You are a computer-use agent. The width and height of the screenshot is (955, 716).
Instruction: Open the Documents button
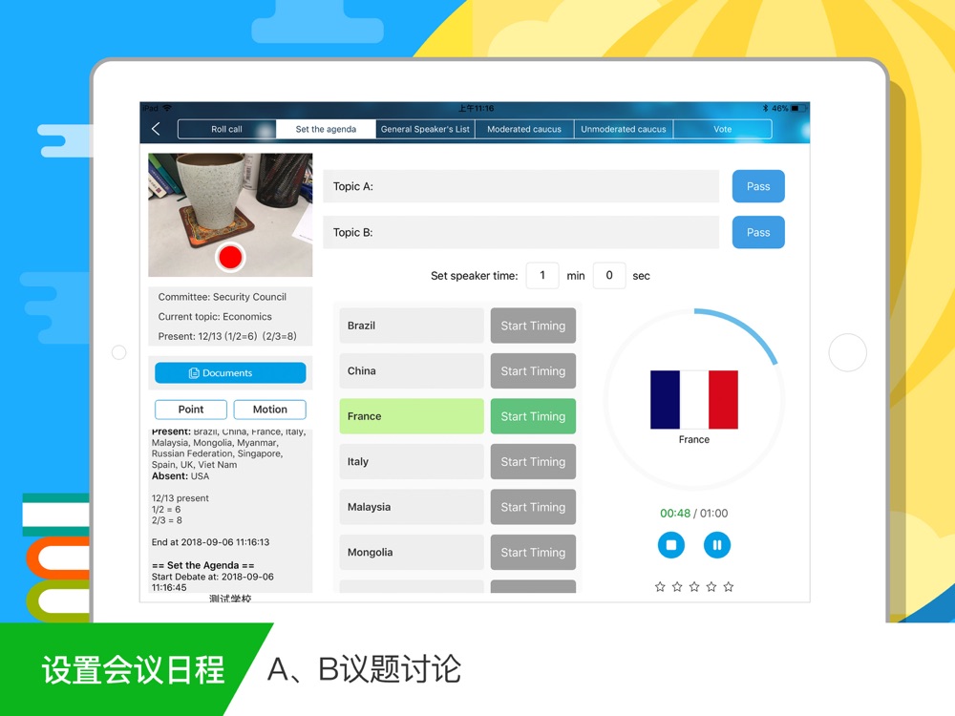pos(230,372)
